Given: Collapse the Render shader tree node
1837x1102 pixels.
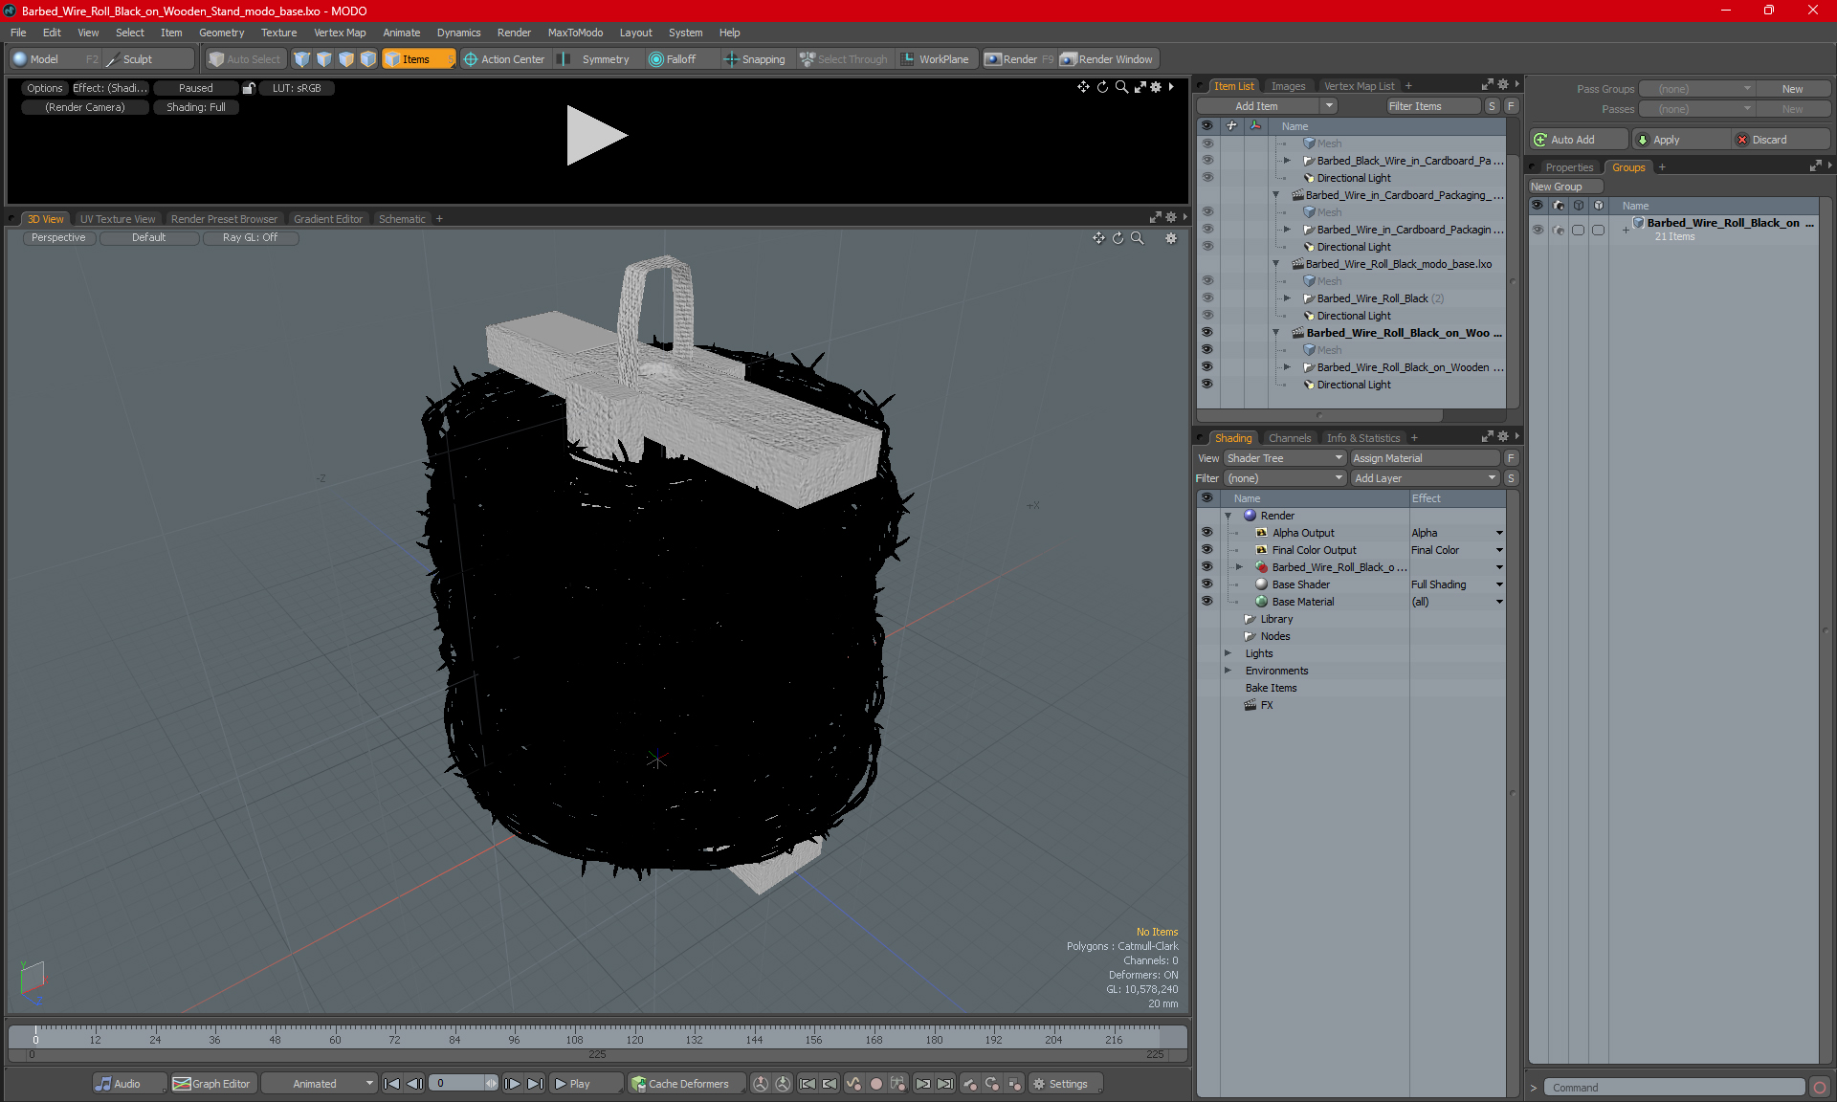Looking at the screenshot, I should tap(1228, 516).
